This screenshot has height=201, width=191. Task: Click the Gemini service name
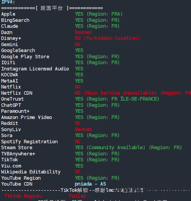9,45
